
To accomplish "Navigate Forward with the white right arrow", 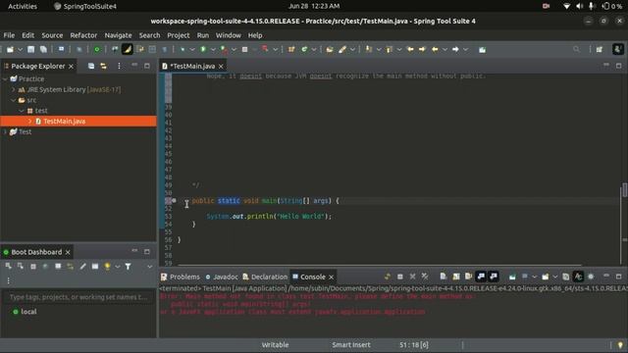I will tap(455, 49).
